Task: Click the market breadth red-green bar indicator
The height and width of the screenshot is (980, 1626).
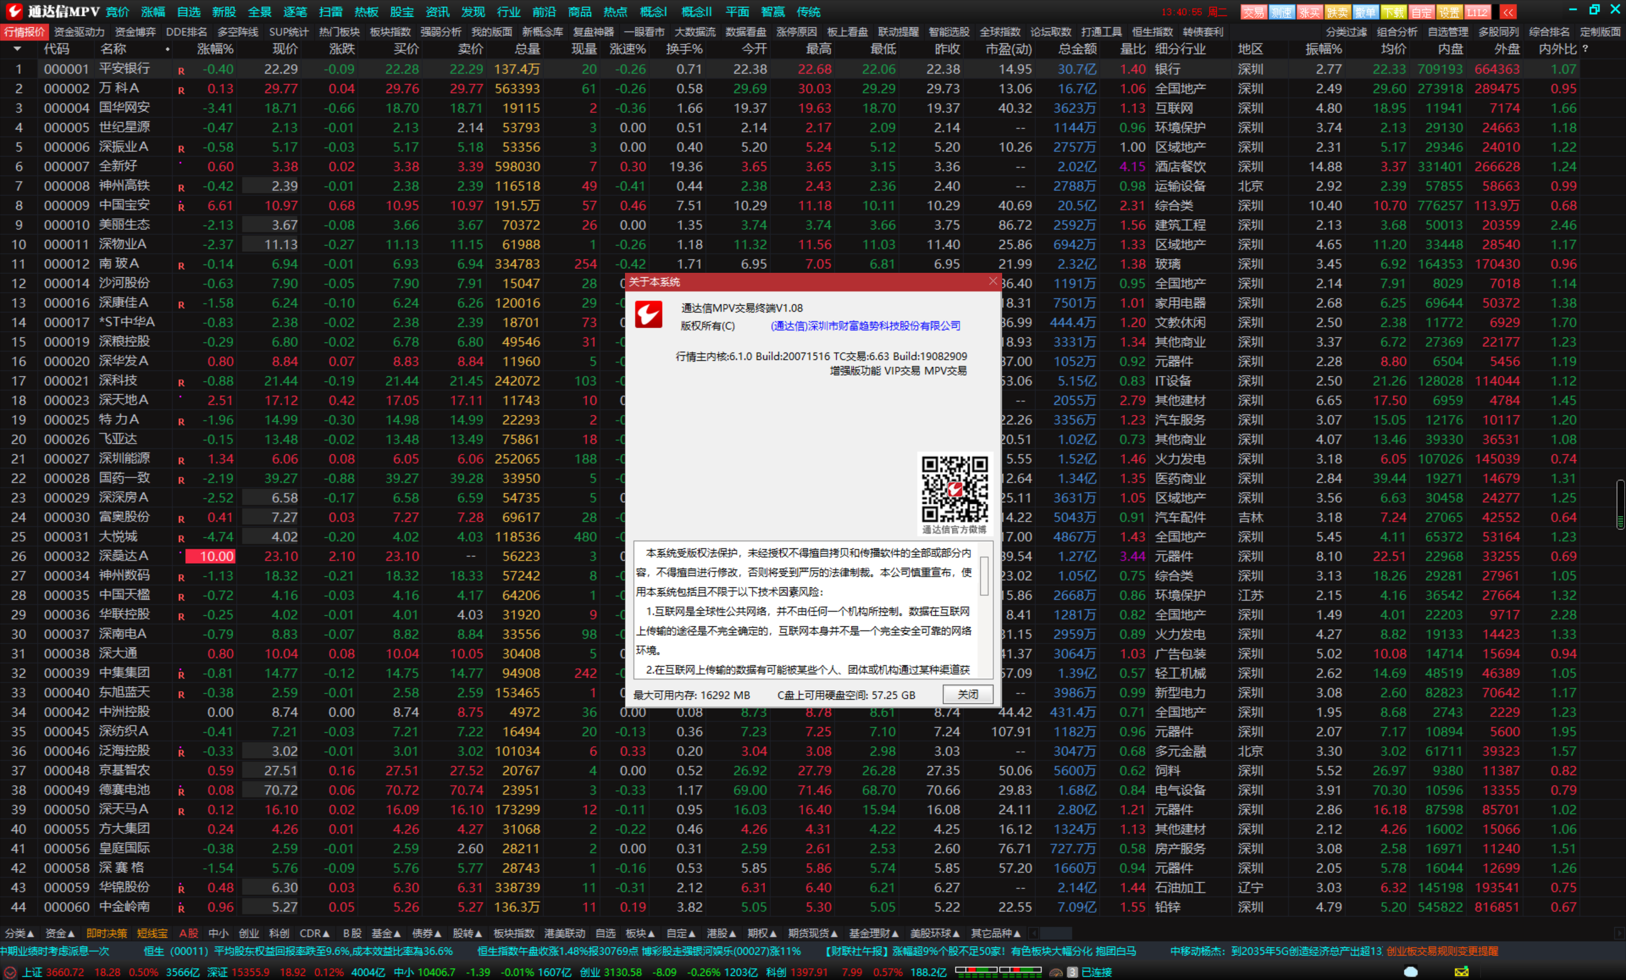Action: [x=998, y=971]
